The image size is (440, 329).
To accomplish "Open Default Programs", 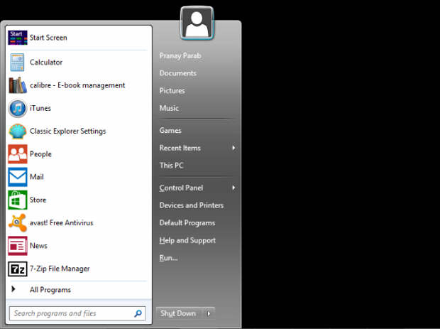I will pyautogui.click(x=187, y=223).
